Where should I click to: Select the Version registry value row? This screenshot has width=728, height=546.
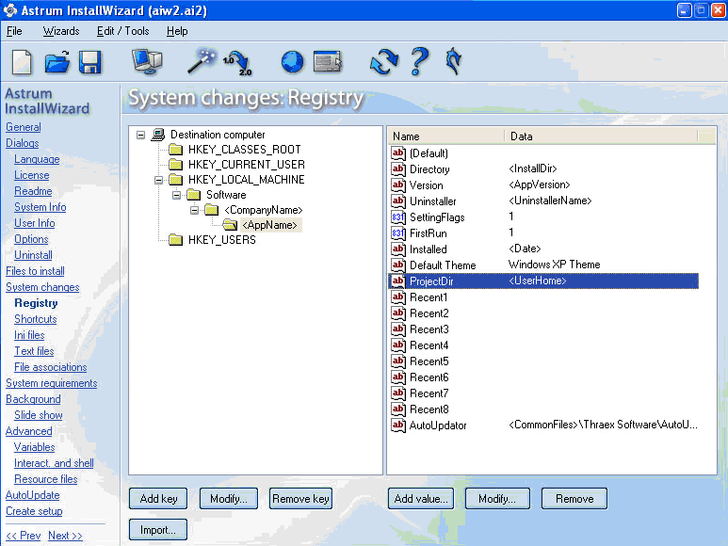click(543, 185)
